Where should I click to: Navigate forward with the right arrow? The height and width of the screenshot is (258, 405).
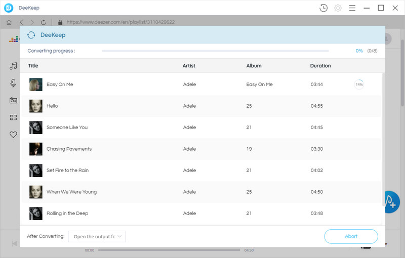click(32, 22)
